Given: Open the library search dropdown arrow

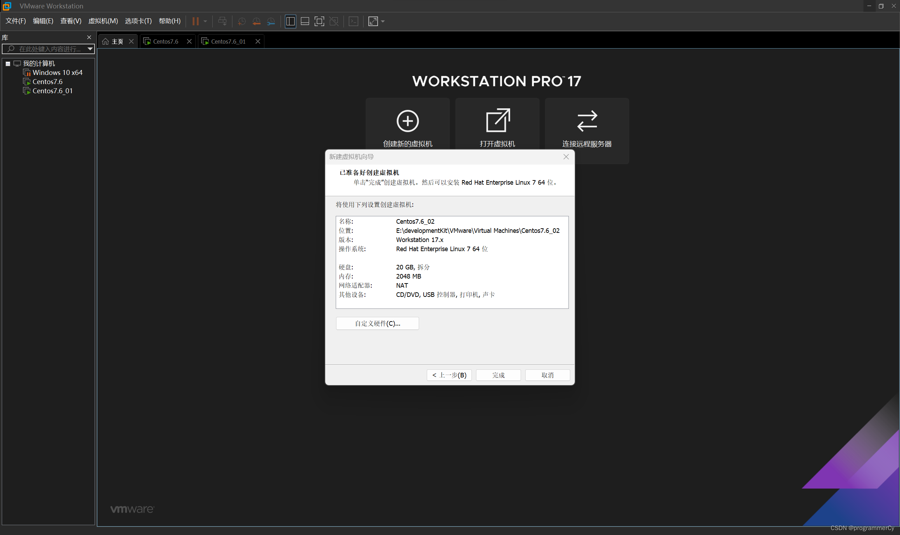Looking at the screenshot, I should click(x=90, y=49).
